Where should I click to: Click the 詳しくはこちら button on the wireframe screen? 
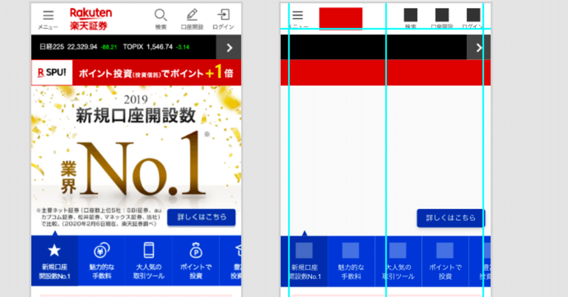coord(451,218)
